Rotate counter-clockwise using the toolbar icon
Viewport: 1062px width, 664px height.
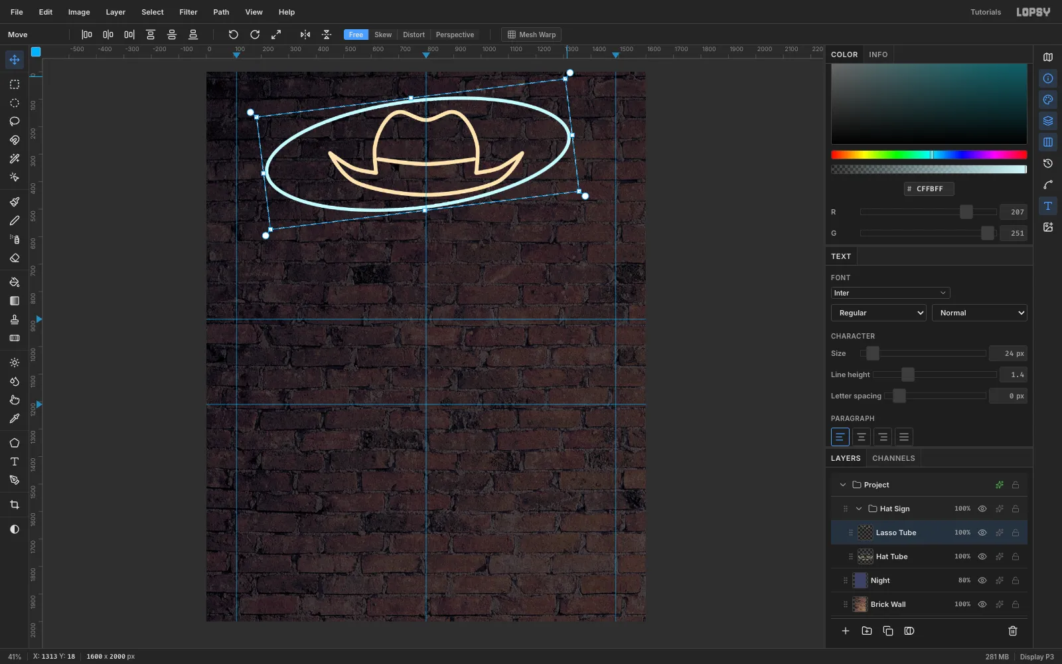coord(234,35)
